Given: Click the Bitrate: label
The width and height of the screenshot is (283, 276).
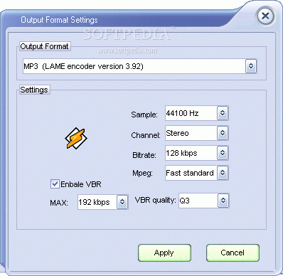Looking at the screenshot, I should click(x=144, y=155).
